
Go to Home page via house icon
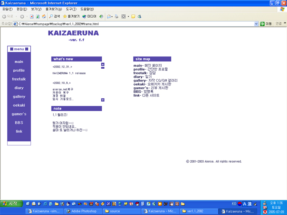(44, 16)
